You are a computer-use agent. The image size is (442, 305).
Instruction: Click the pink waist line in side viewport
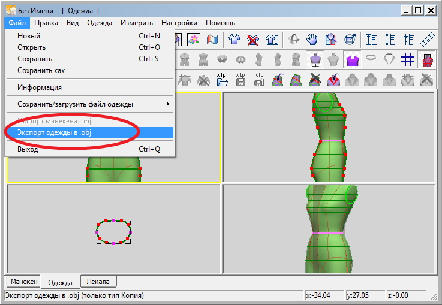332,141
